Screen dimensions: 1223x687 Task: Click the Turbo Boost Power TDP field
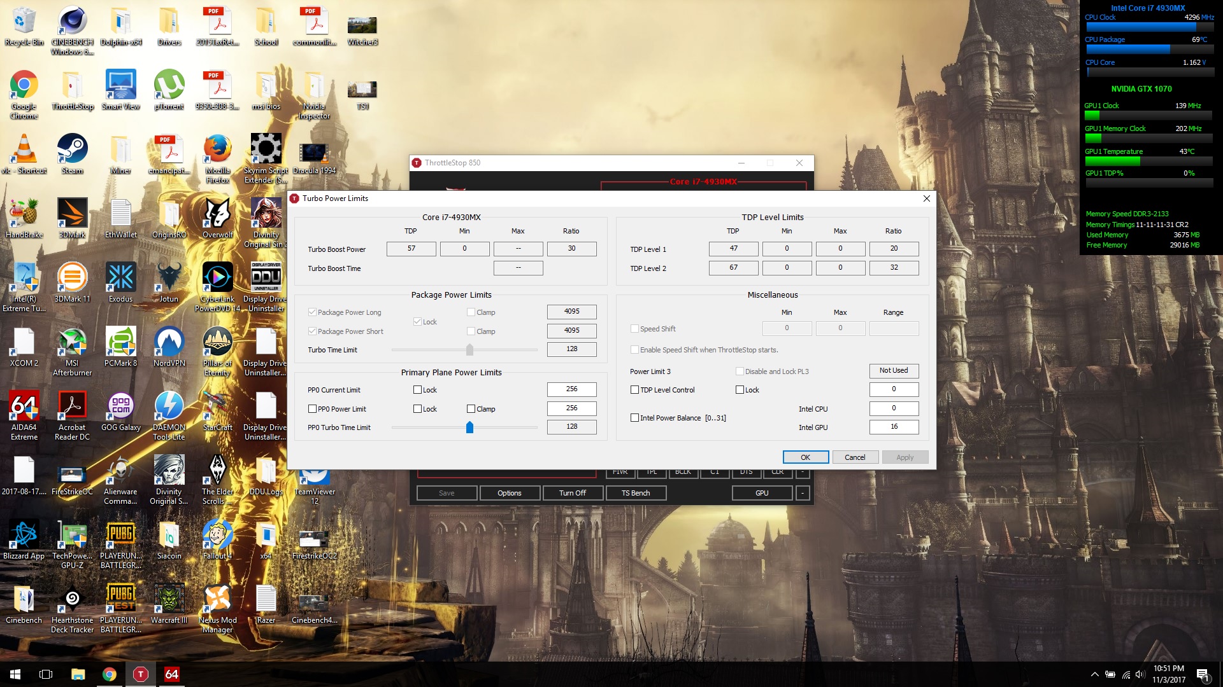tap(411, 249)
